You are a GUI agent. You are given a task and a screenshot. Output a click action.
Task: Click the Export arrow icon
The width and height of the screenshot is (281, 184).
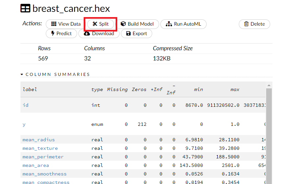pos(128,34)
